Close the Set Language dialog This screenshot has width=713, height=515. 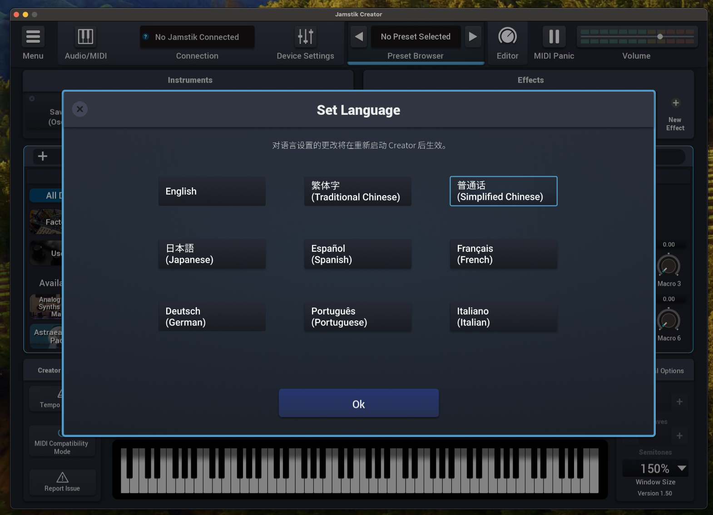(80, 109)
